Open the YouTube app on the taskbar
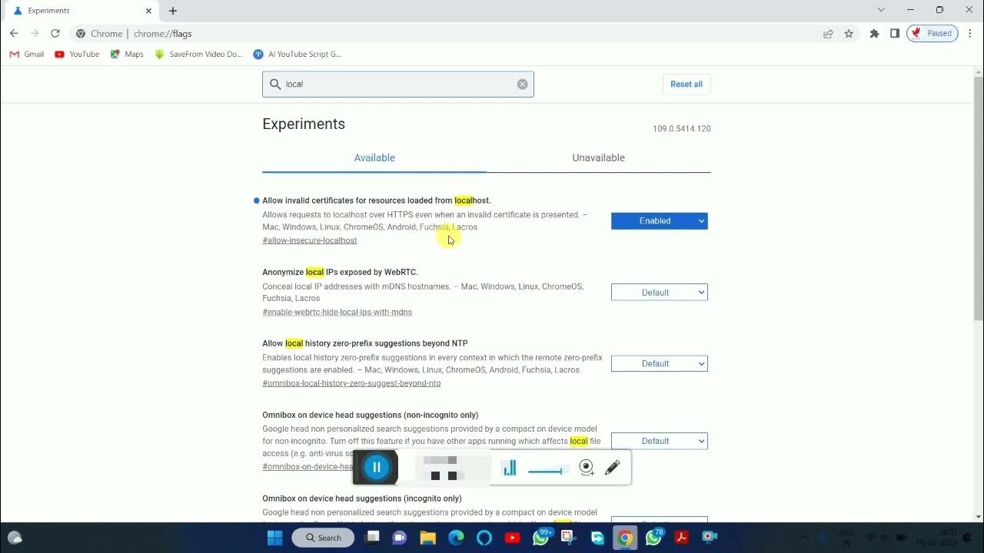Screen dimensions: 984x553 pyautogui.click(x=512, y=538)
